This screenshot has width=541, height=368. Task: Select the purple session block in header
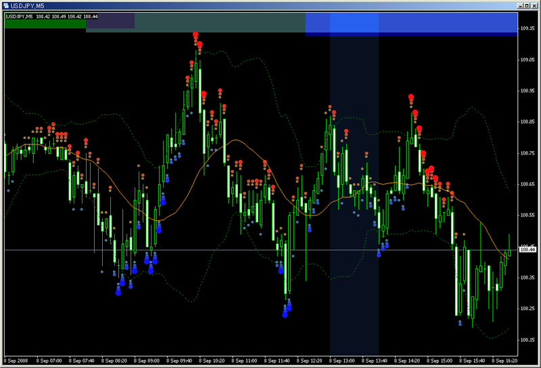pyautogui.click(x=110, y=21)
